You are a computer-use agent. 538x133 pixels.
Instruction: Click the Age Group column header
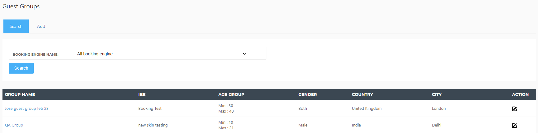click(x=231, y=94)
